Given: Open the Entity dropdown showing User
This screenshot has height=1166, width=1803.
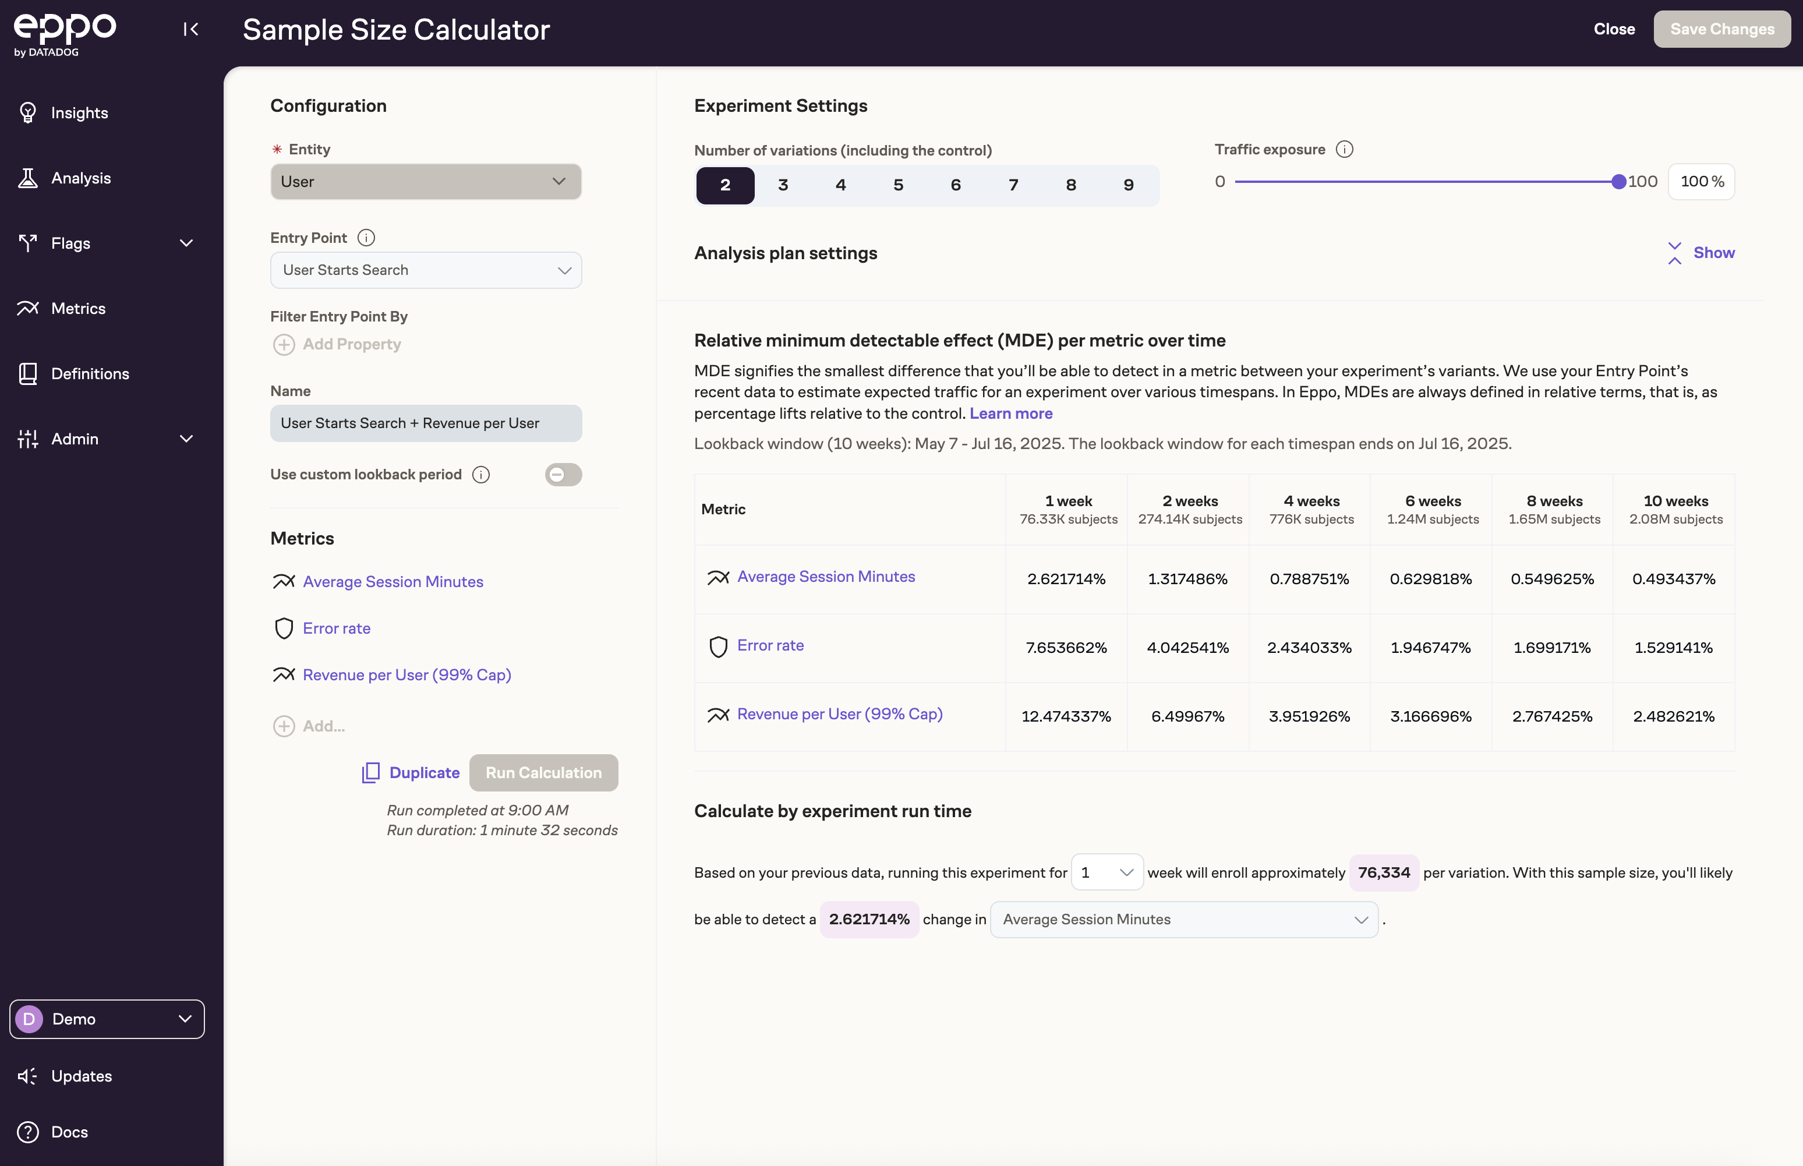Looking at the screenshot, I should [425, 182].
